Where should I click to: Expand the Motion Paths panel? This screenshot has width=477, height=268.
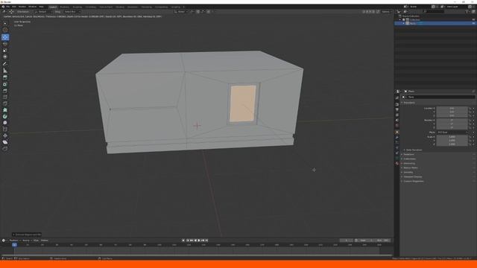411,167
